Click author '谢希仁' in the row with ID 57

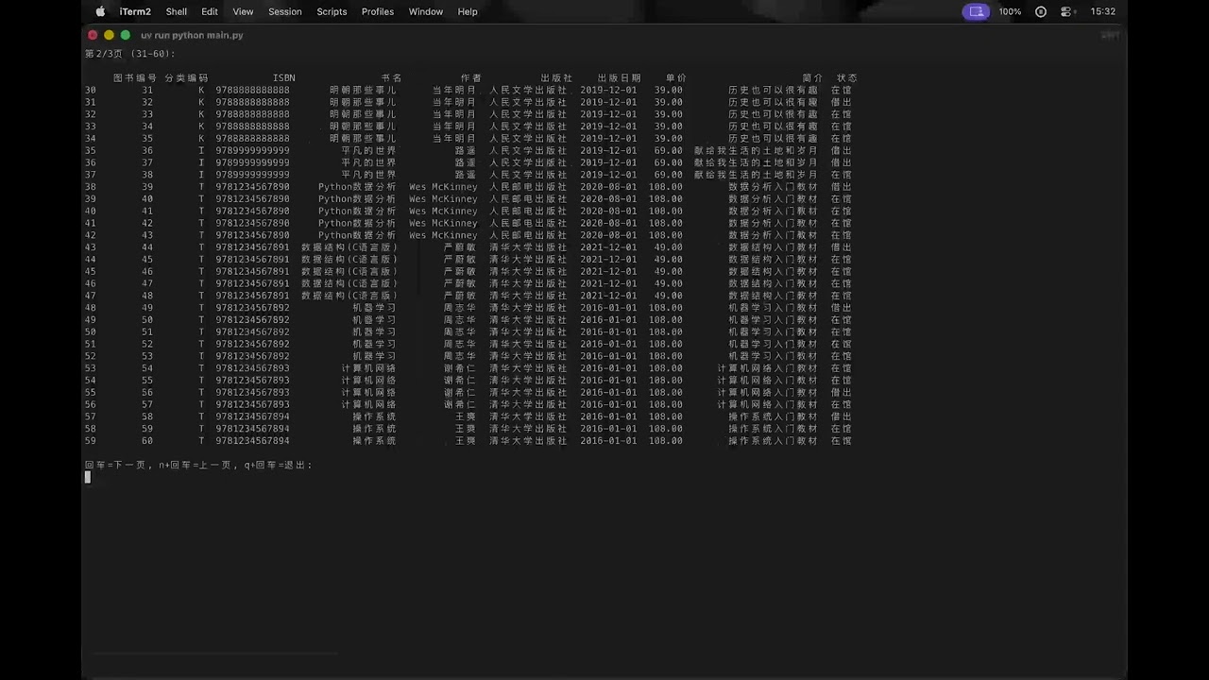[x=460, y=404]
